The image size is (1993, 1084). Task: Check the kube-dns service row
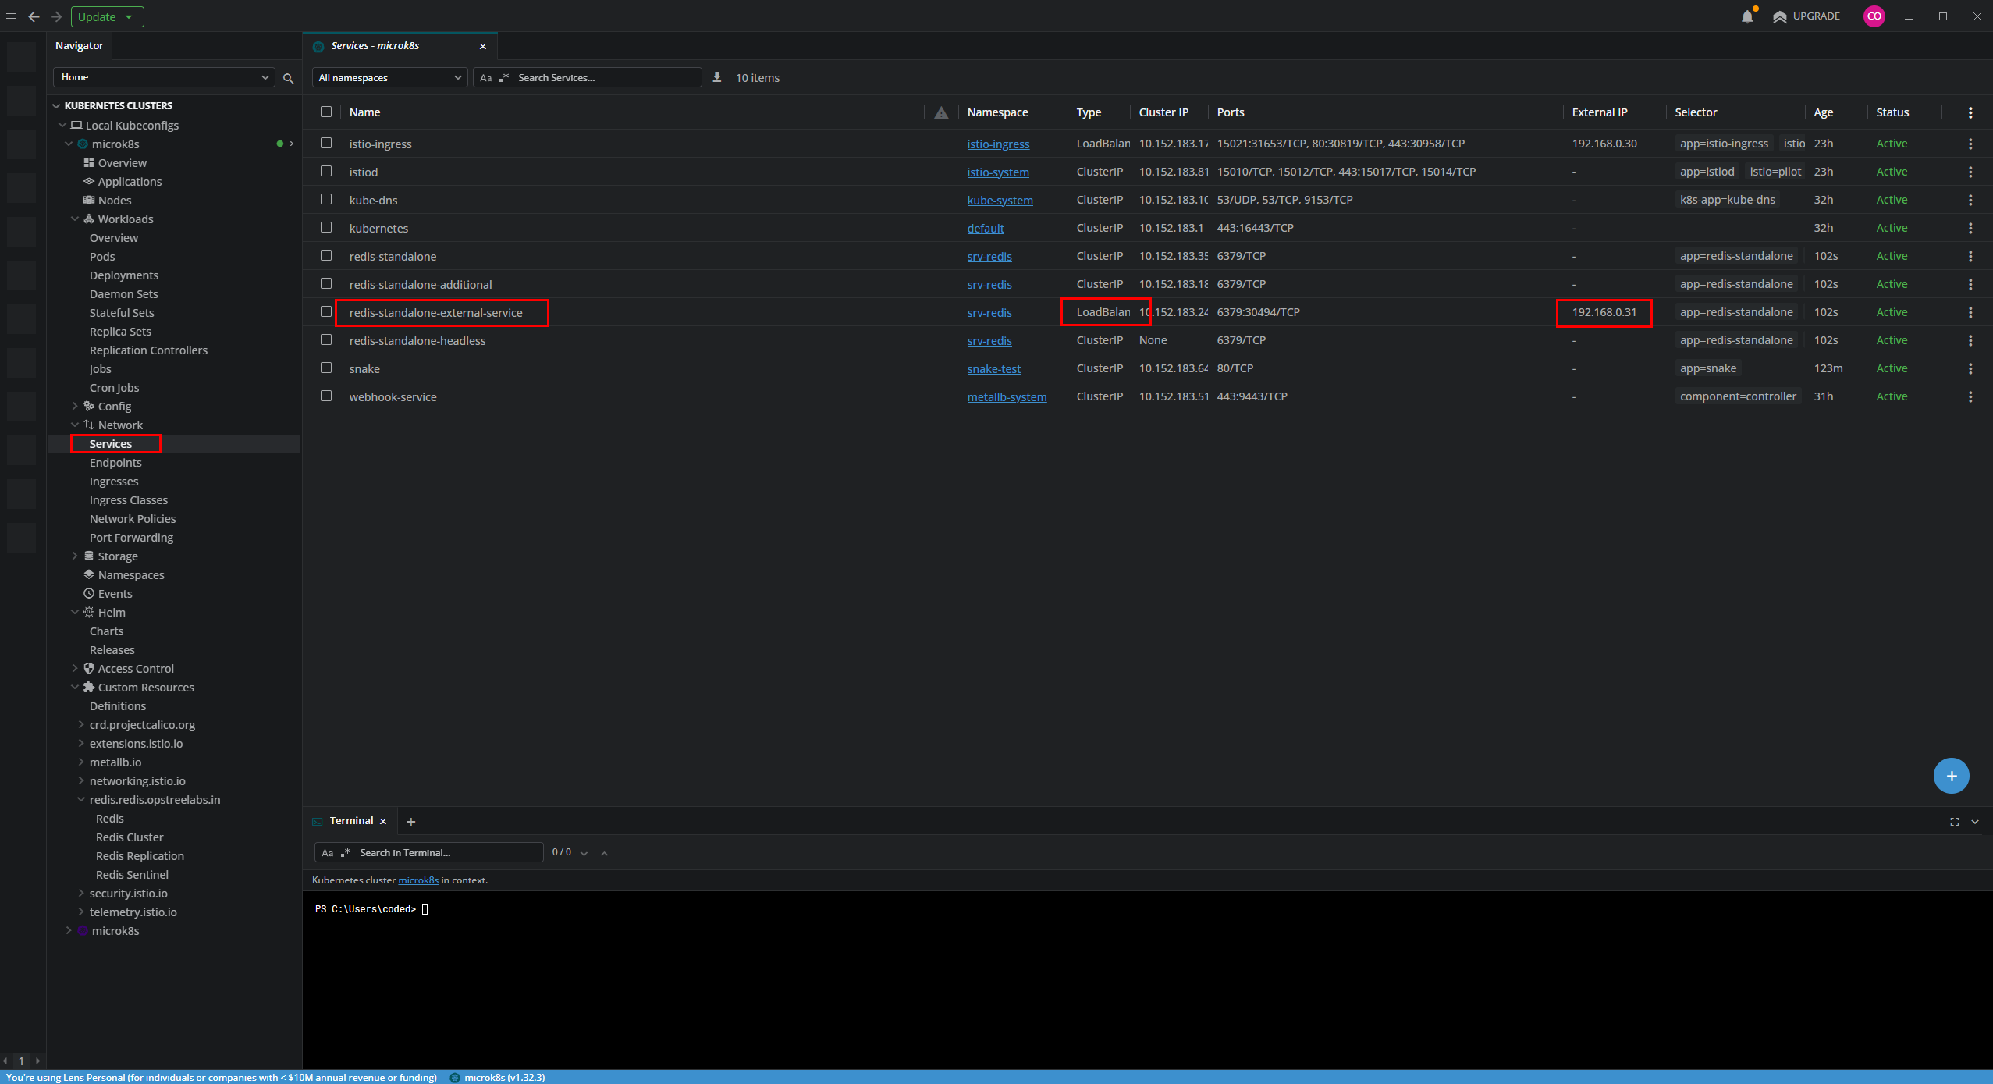[x=326, y=199]
